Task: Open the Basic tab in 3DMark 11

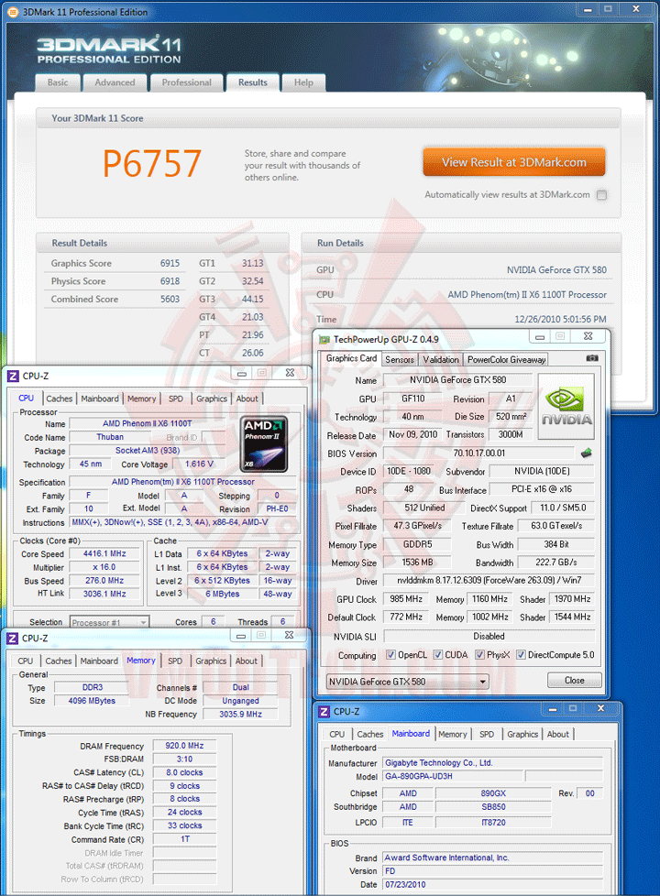Action: [57, 82]
